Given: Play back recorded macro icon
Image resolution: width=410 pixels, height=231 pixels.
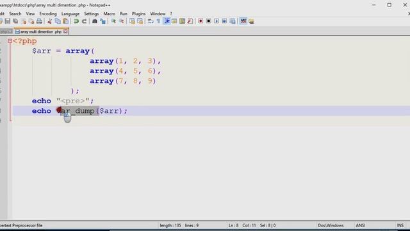Looking at the screenshot, I should pos(217,21).
